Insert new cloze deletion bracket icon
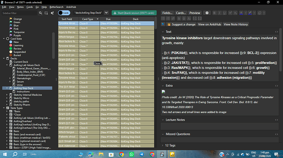Image resolution: width=283 pixels, height=158 pixels. coord(195,18)
